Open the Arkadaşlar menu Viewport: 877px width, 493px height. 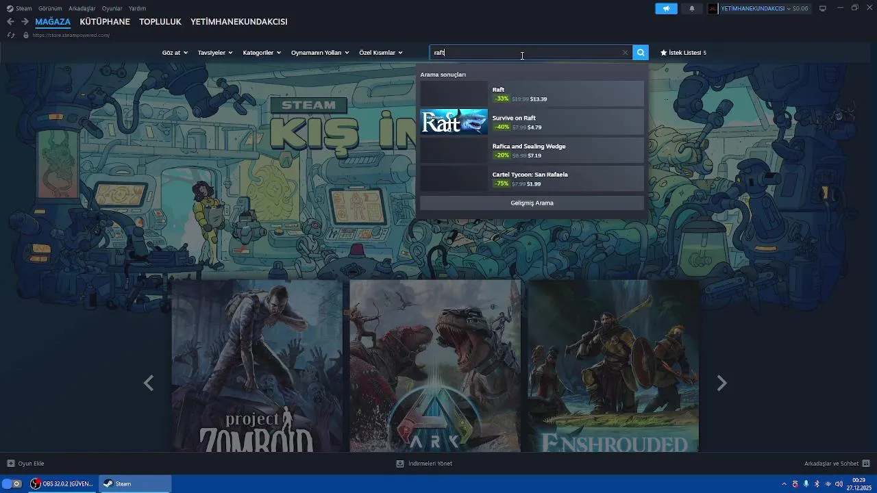[x=82, y=8]
